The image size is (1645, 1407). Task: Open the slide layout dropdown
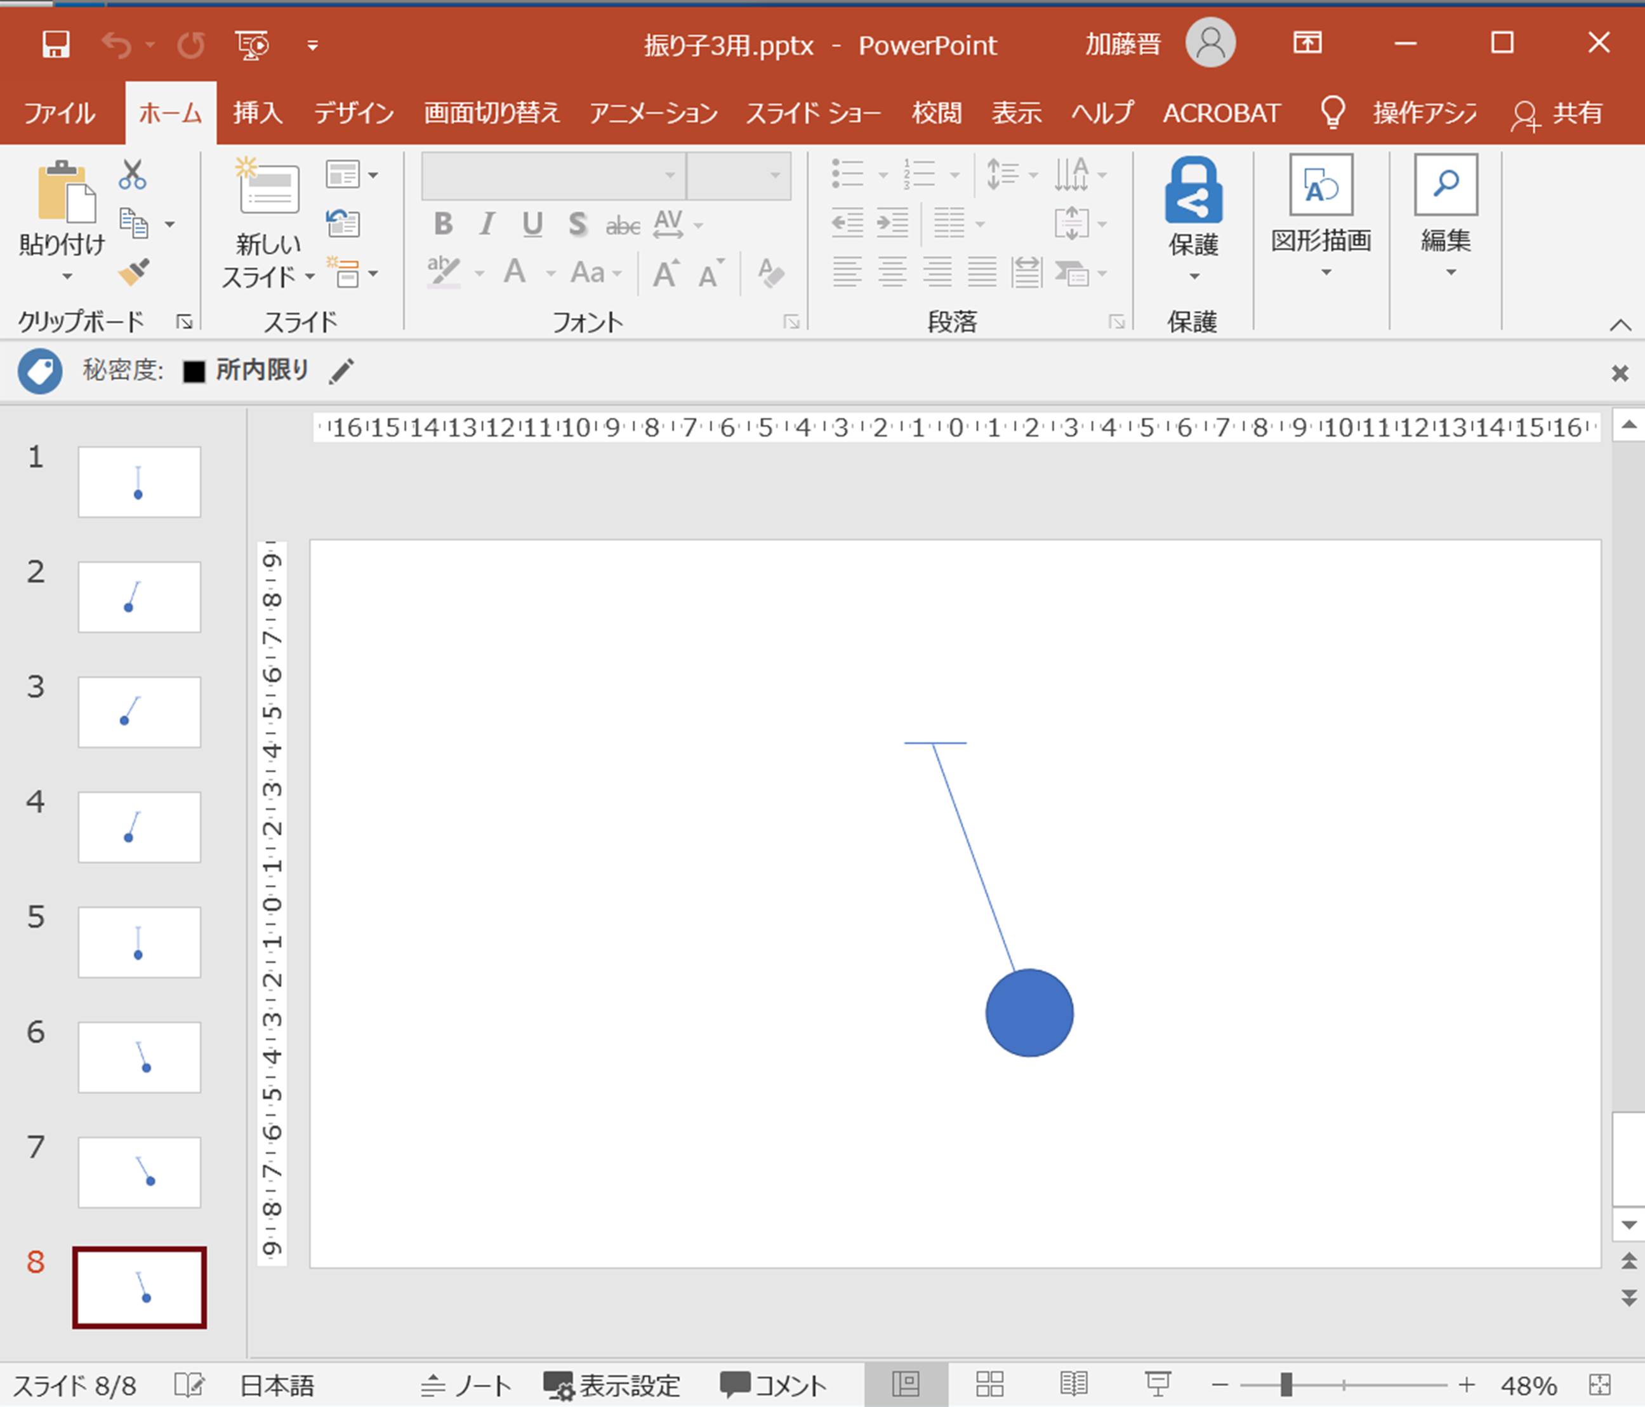pyautogui.click(x=352, y=175)
